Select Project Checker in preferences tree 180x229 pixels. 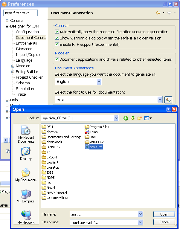(29, 77)
